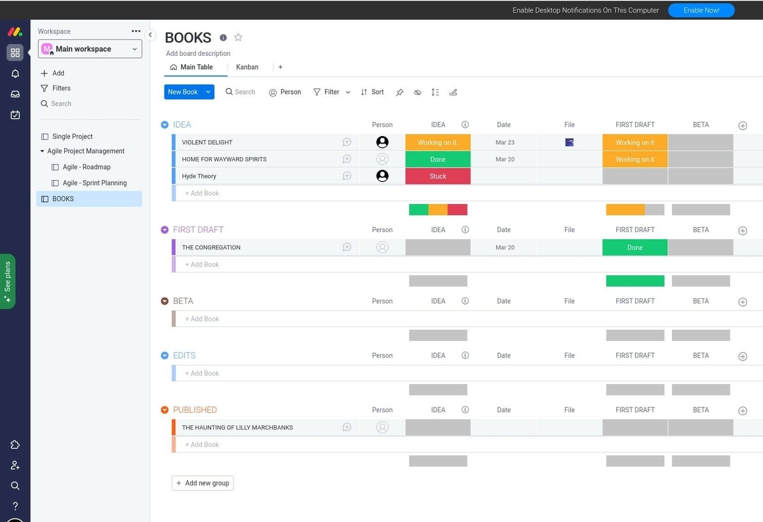Open board search with the magnifier icon

[240, 92]
